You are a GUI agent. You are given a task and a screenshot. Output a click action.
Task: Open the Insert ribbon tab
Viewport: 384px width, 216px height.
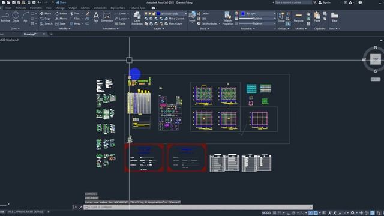click(8, 8)
